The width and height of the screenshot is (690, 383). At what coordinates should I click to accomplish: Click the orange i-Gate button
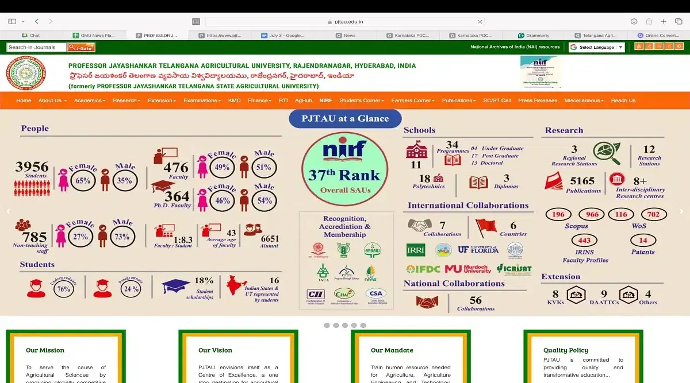(81, 48)
